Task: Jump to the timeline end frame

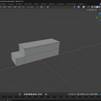Action: [x=36, y=94]
